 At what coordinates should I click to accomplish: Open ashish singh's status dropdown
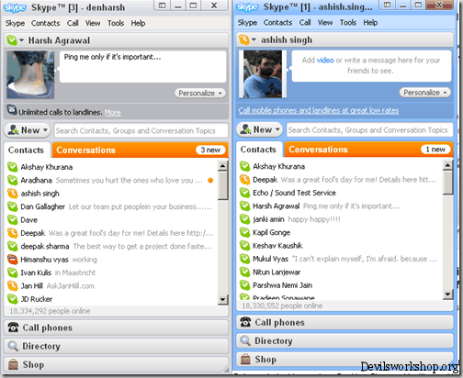[x=254, y=39]
